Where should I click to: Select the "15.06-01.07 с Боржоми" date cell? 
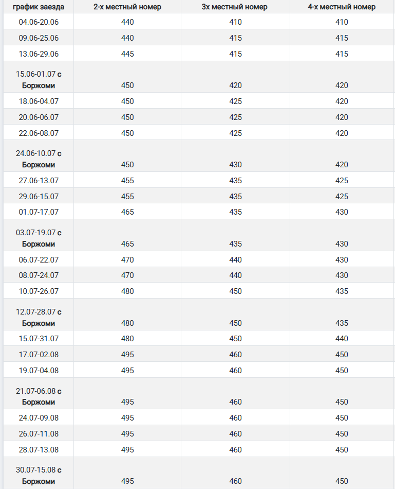click(x=39, y=80)
